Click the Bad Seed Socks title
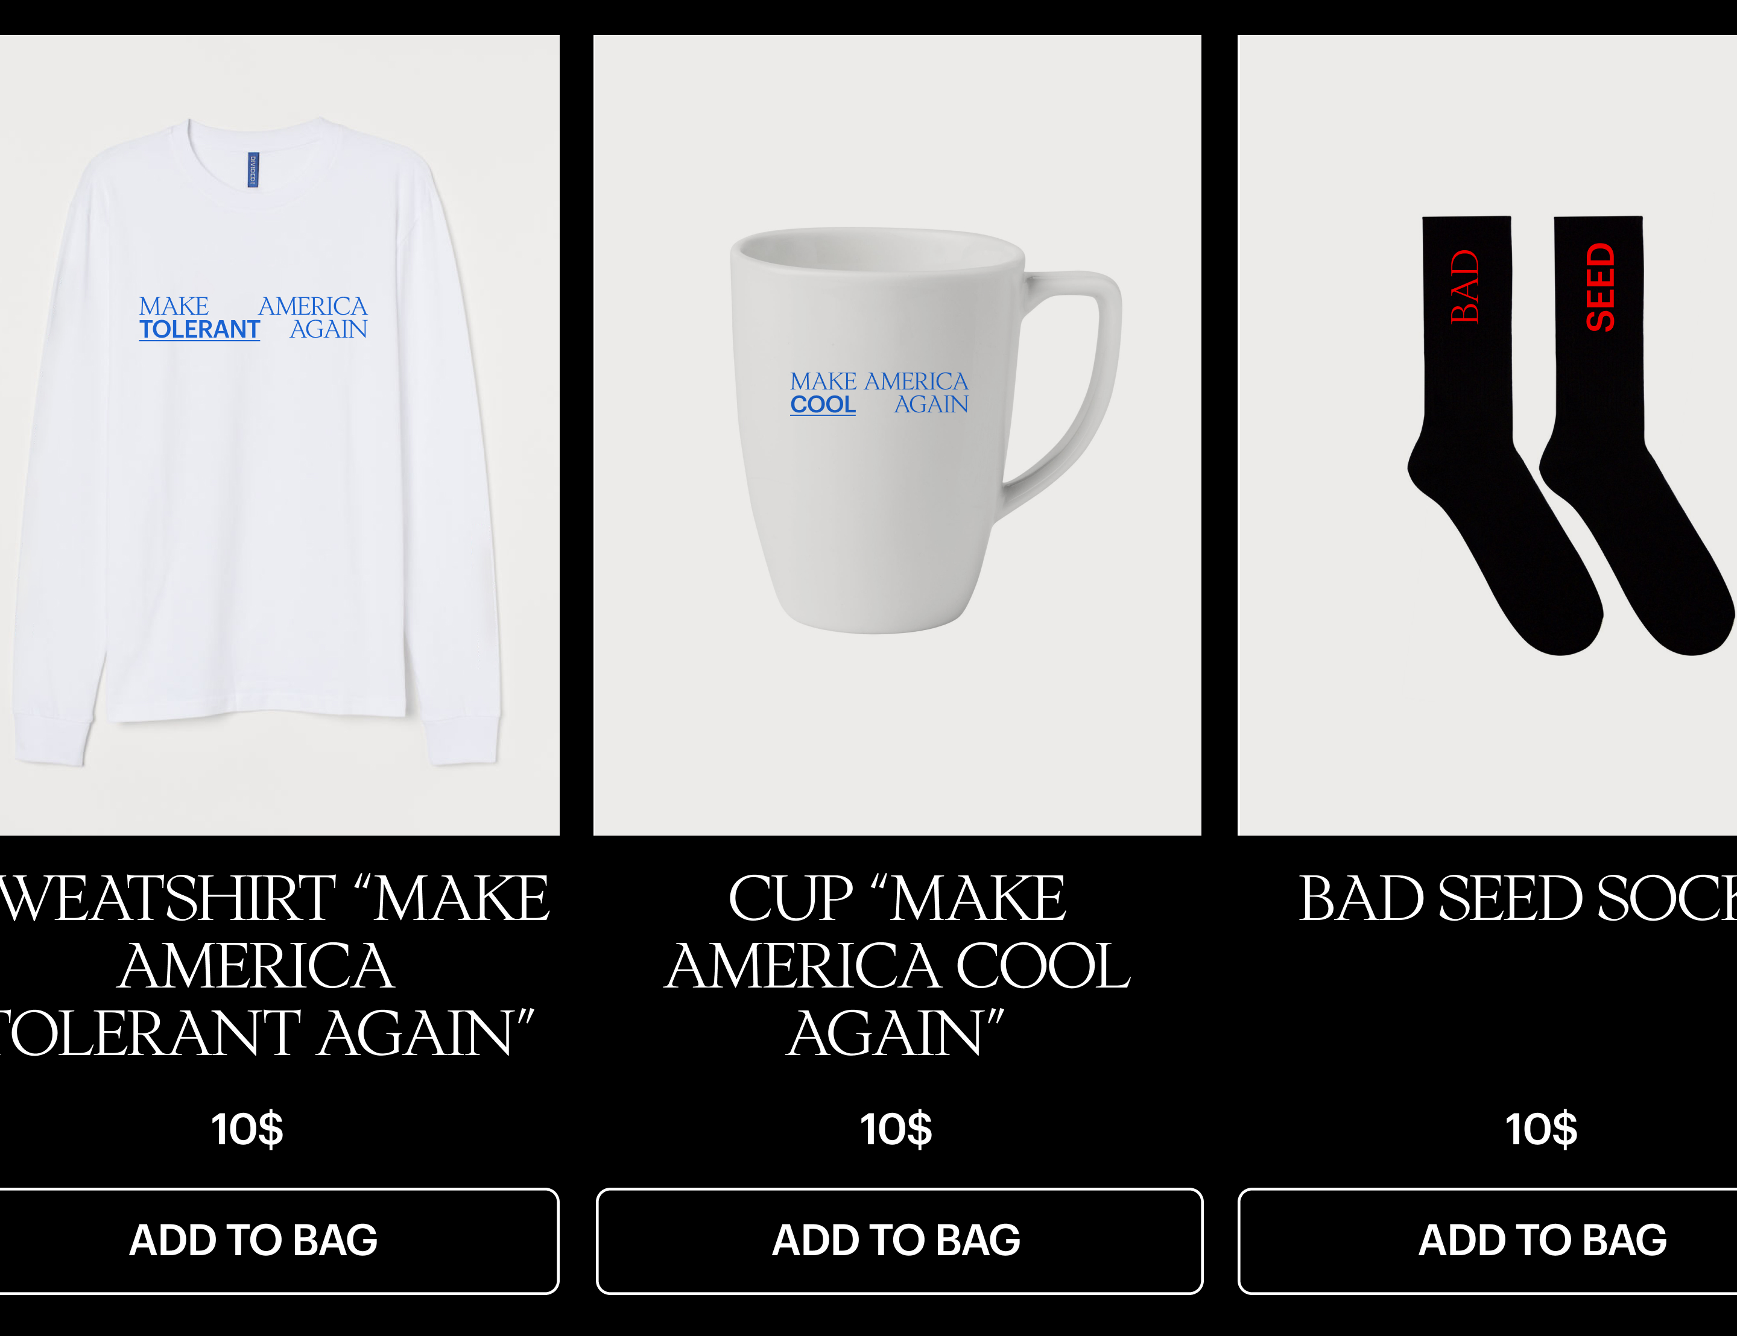 [1517, 899]
